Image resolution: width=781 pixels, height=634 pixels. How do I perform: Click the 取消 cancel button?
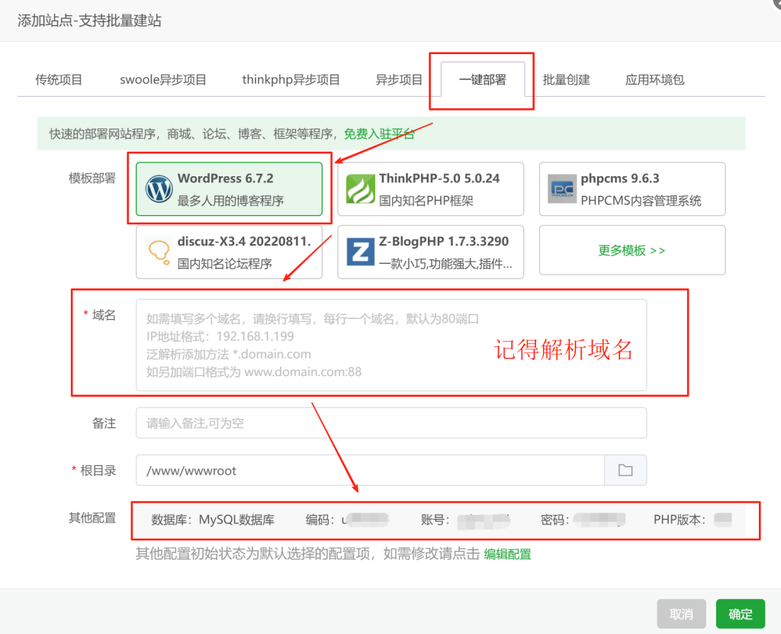point(681,614)
